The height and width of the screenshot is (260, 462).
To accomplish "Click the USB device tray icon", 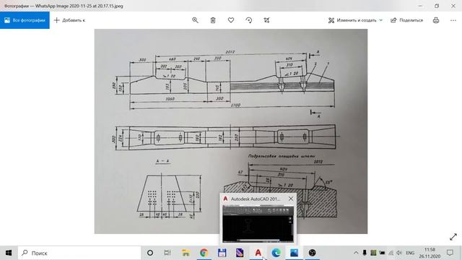I will pyautogui.click(x=365, y=253).
